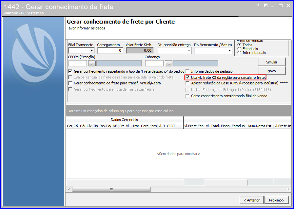Open the Filial Transporte dropdown
This screenshot has width=294, height=209.
pyautogui.click(x=91, y=50)
